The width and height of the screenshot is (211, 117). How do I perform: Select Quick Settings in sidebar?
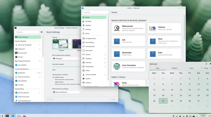tap(28, 37)
